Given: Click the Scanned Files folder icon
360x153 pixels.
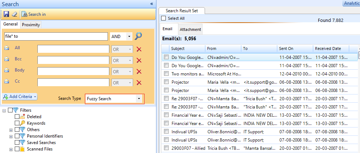Looking at the screenshot, I should 22,149.
